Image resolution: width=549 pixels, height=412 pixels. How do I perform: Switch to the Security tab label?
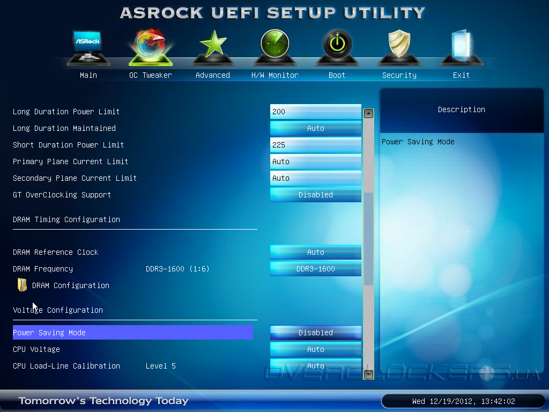pos(399,75)
